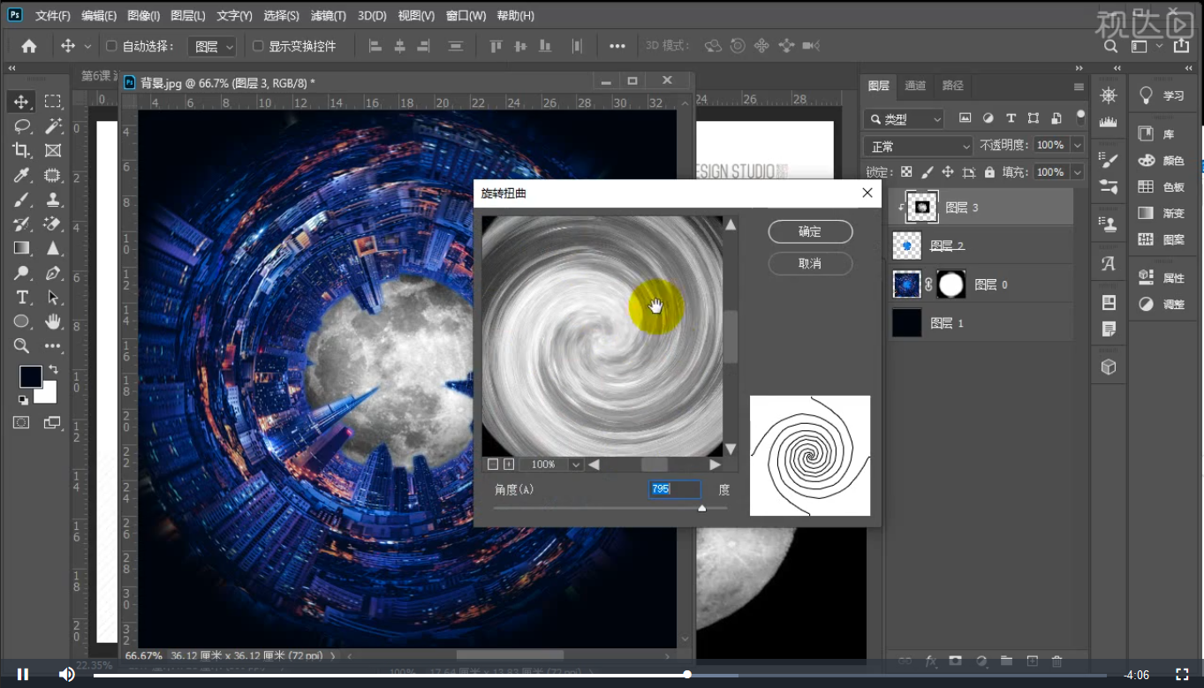Open the 3D cube panel icon
This screenshot has width=1204, height=688.
1109,367
